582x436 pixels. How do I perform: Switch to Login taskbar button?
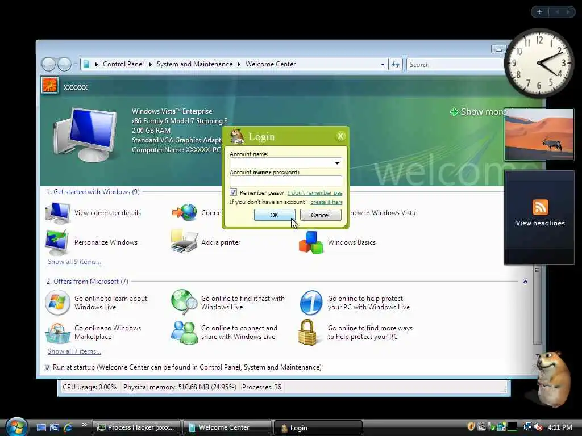coord(318,427)
